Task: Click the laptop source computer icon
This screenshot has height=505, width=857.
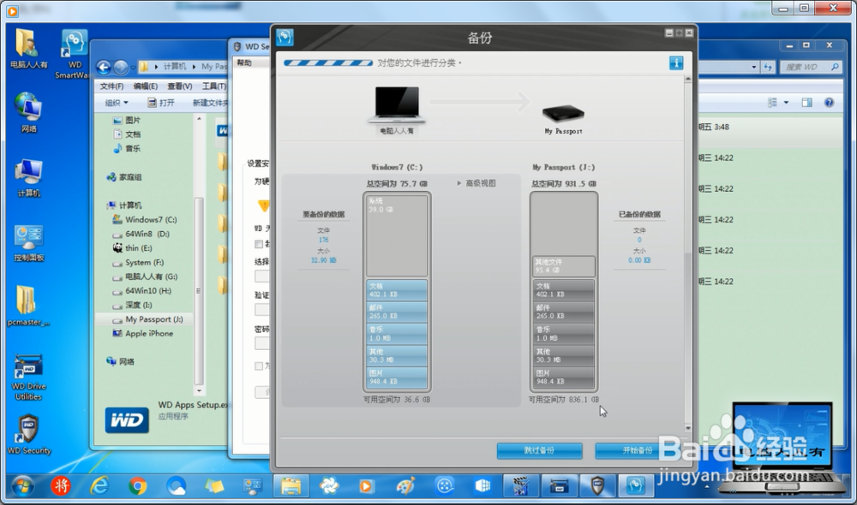Action: point(398,104)
